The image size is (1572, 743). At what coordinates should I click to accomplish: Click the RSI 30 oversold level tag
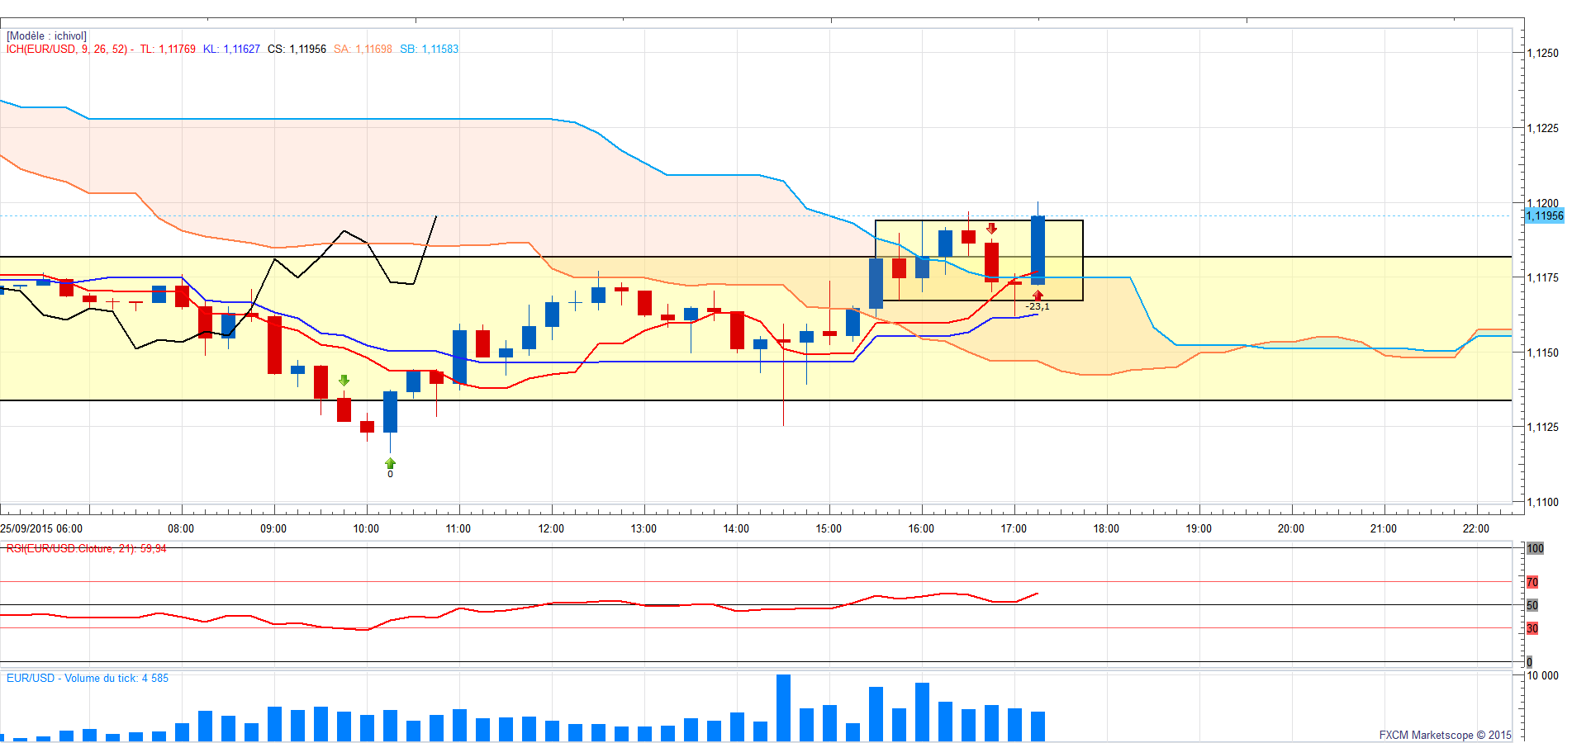pyautogui.click(x=1532, y=628)
